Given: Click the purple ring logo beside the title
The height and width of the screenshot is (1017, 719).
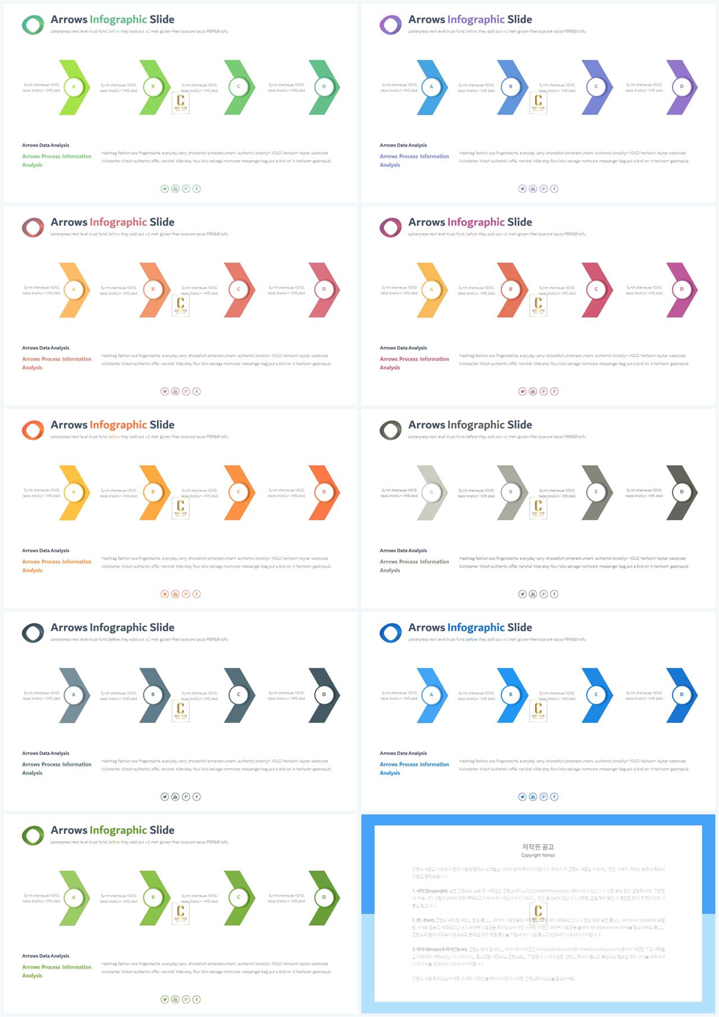Looking at the screenshot, I should coord(390,25).
